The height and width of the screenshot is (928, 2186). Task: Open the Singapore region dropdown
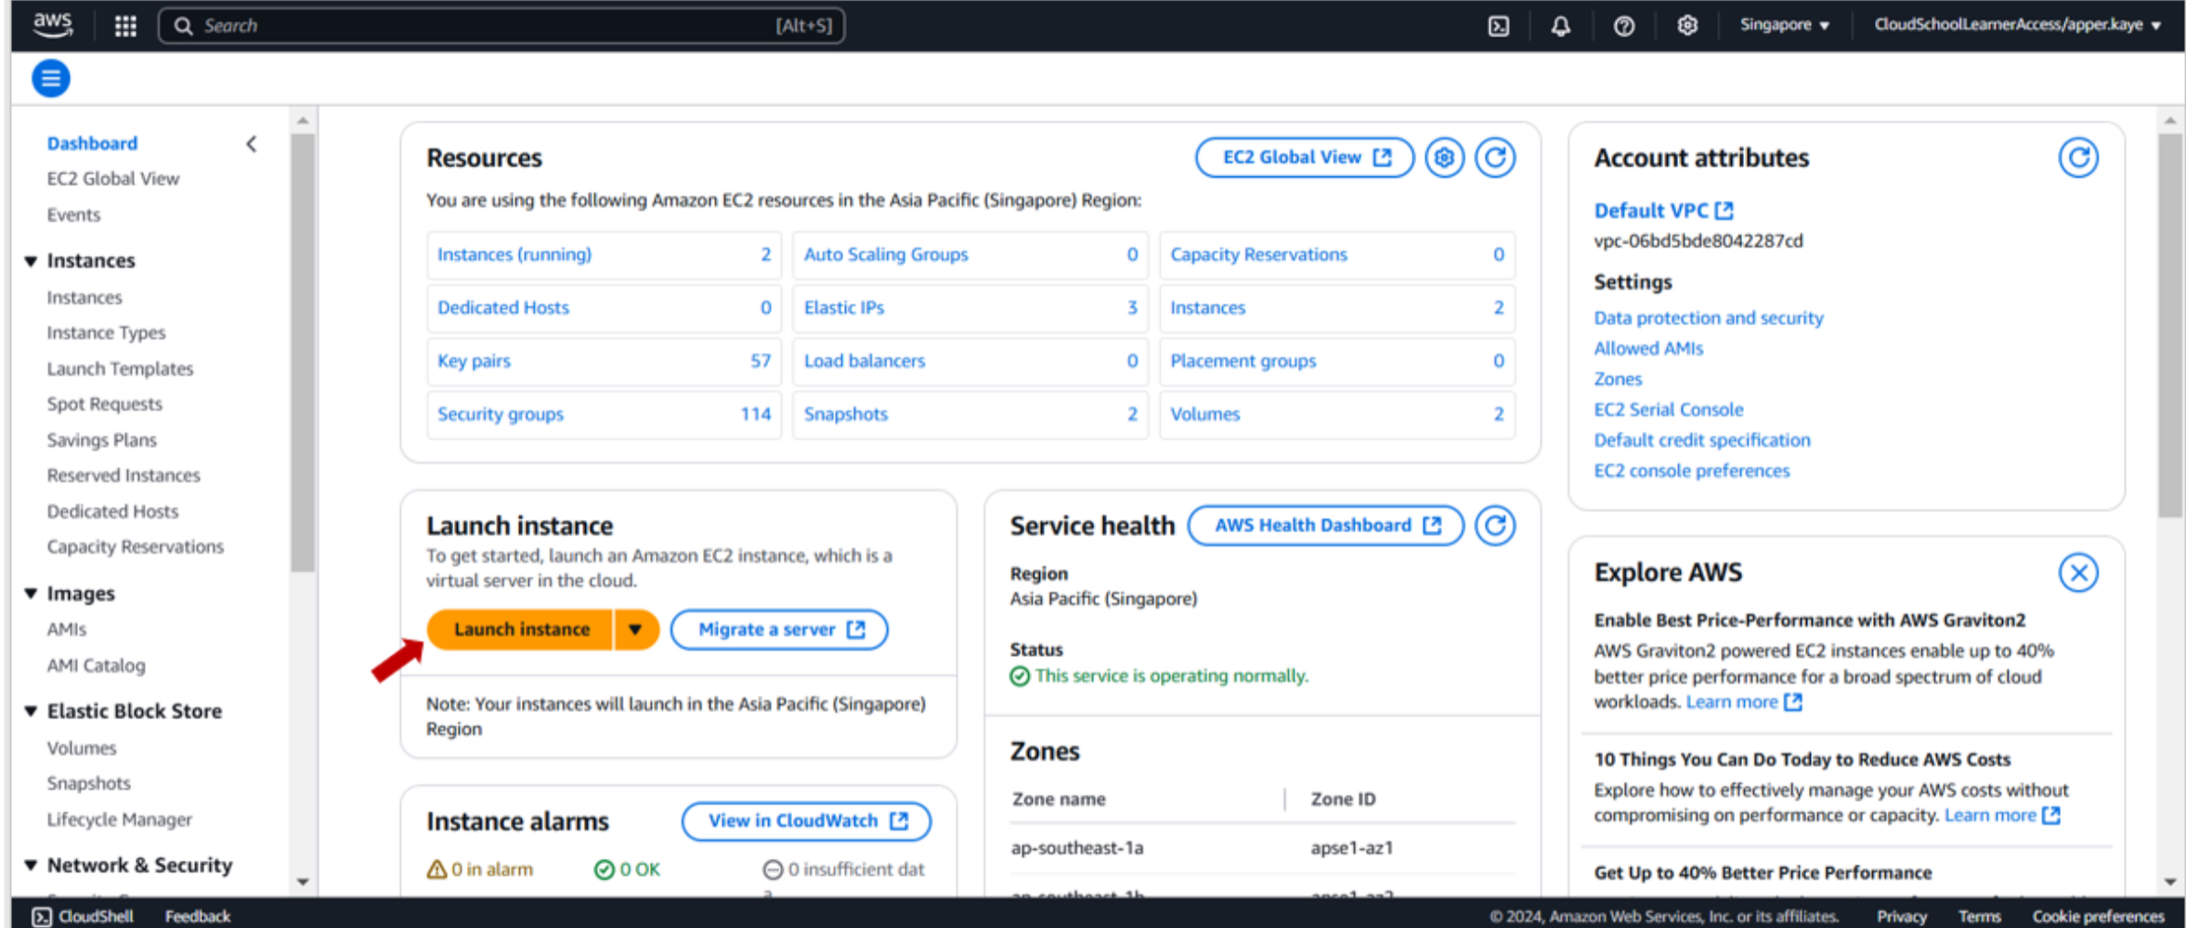(x=1784, y=25)
